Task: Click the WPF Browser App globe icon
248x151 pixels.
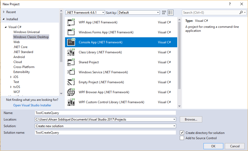Action: tap(71, 92)
